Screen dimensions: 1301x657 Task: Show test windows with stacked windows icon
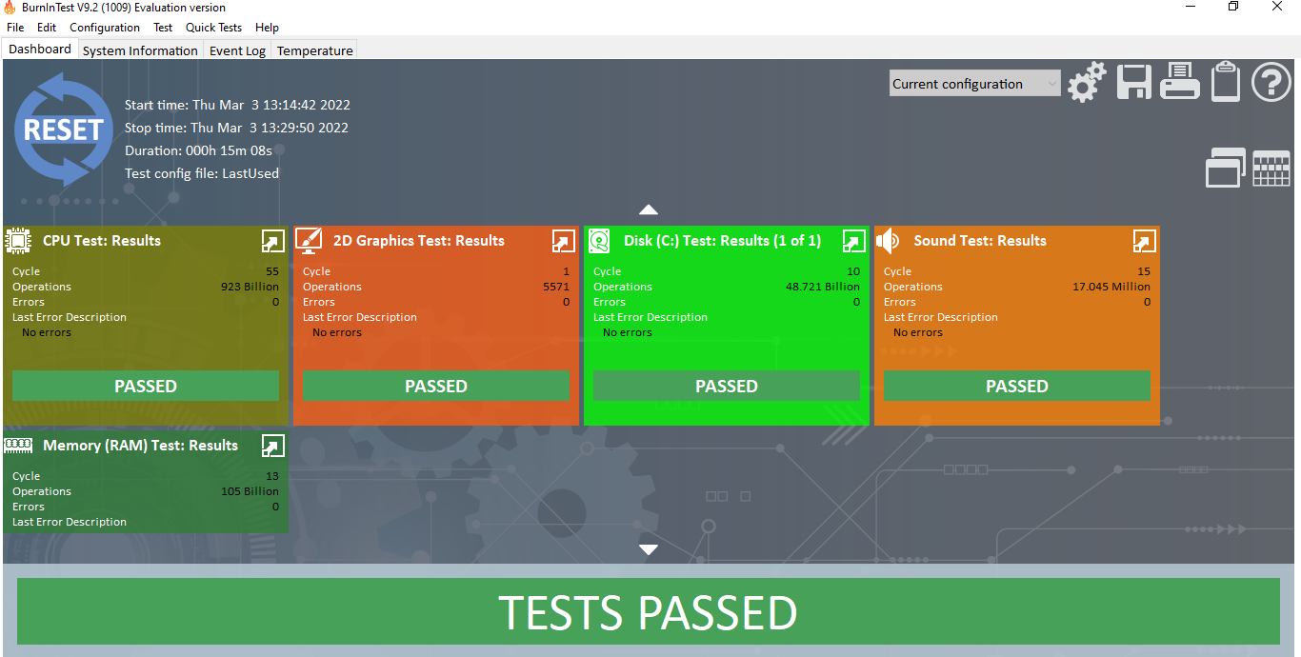(1225, 168)
